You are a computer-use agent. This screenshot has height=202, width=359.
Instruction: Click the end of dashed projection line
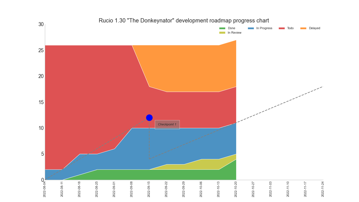(323, 87)
